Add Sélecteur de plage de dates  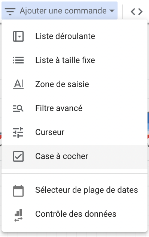pos(74,190)
